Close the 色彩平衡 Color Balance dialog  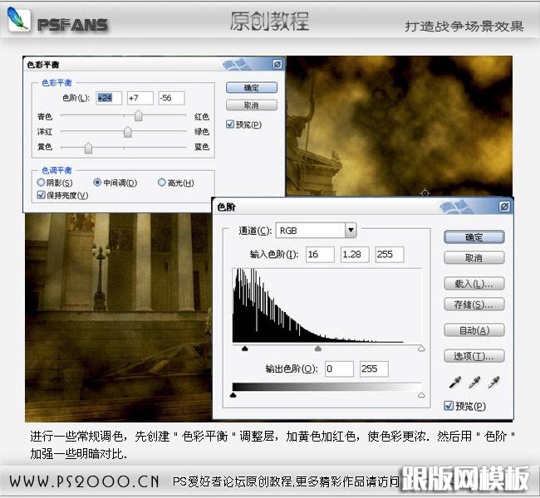click(x=277, y=64)
